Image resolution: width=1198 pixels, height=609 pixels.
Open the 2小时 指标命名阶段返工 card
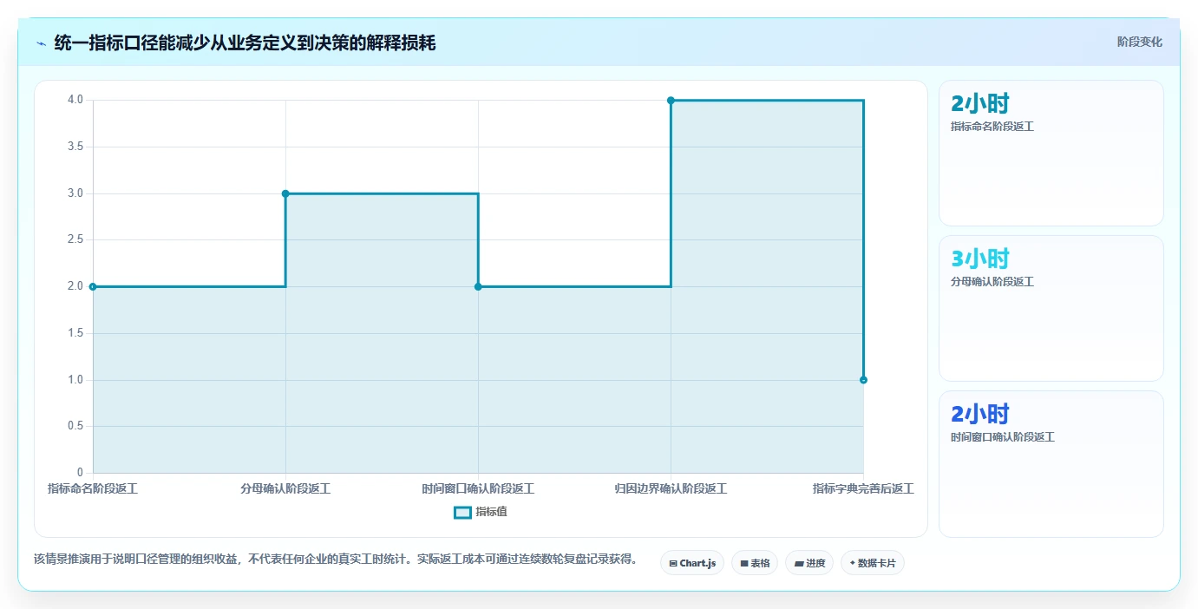(x=1051, y=153)
